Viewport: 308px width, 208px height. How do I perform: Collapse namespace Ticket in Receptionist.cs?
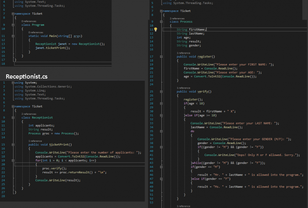[x=13, y=106]
